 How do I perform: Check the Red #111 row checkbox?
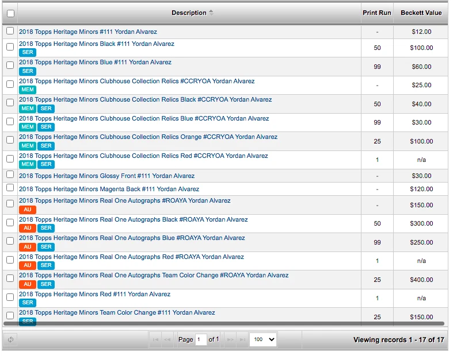coord(10,297)
